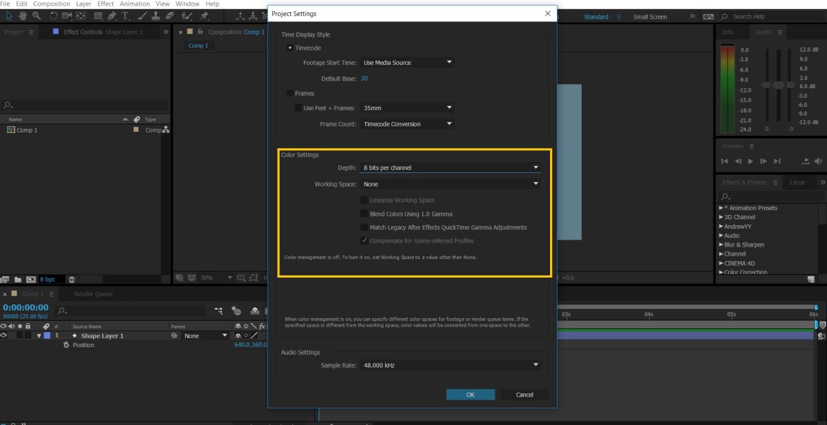Select the Eraser tool

tap(170, 16)
